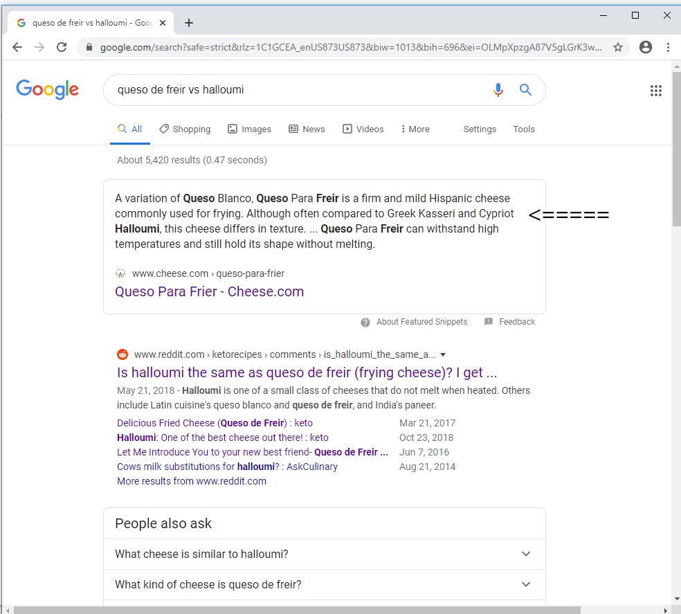Click the 'Jun 7, 2016' date
681x614 pixels.
click(424, 452)
